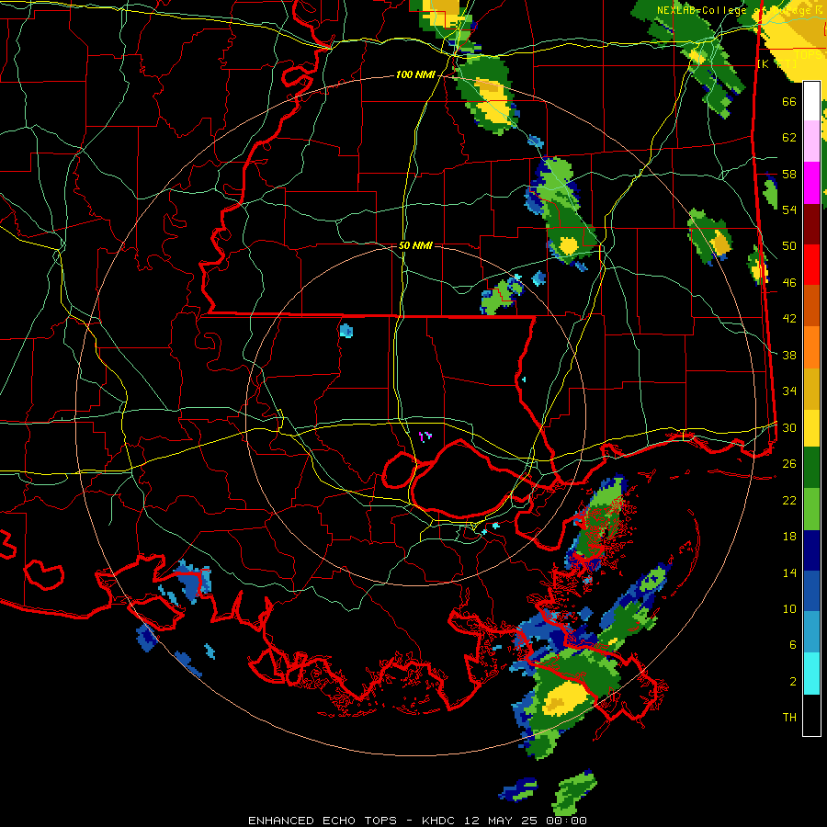
Task: Click the legend value "34"
Action: tap(789, 391)
